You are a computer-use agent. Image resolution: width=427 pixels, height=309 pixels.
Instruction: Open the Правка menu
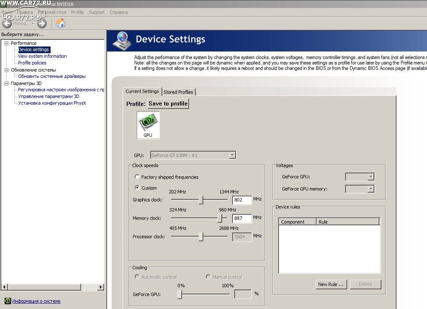click(x=25, y=12)
